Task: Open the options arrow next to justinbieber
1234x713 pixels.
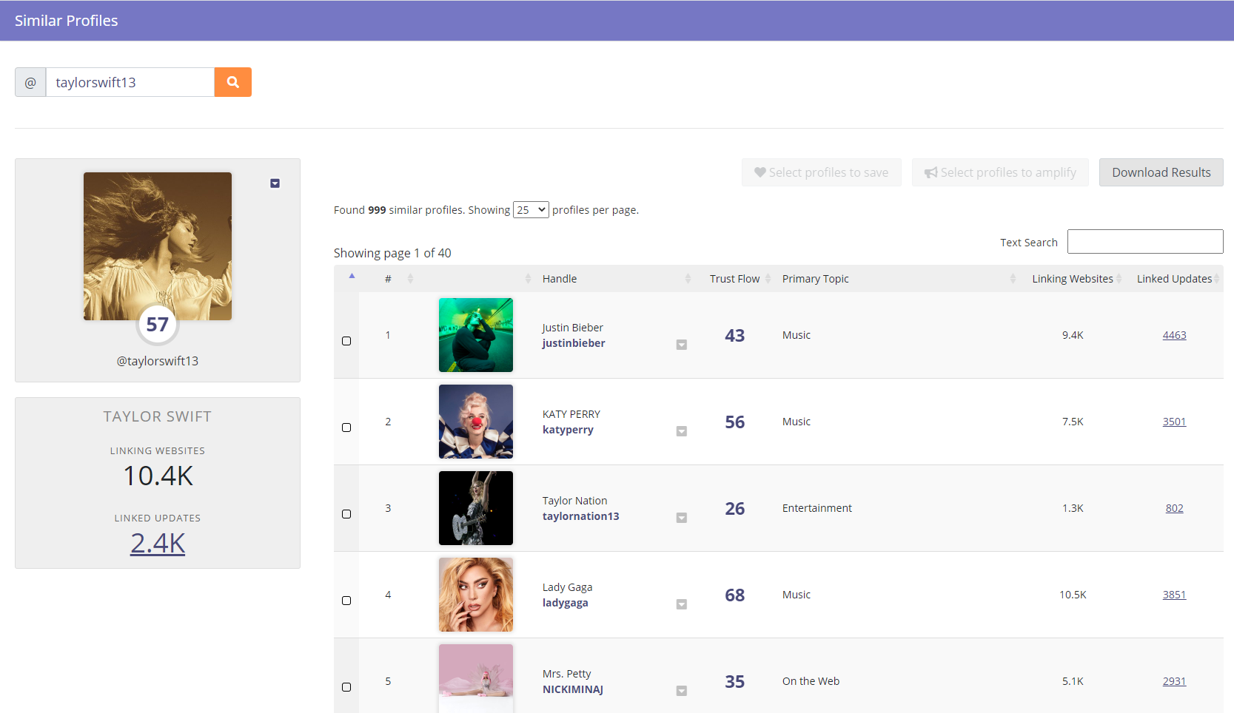Action: coord(682,345)
